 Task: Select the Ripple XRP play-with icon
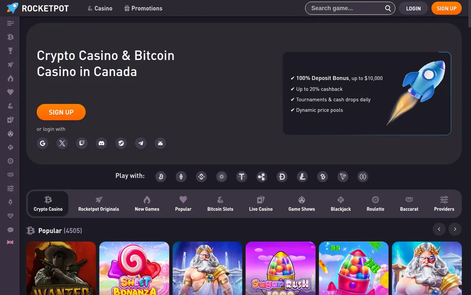pyautogui.click(x=262, y=177)
